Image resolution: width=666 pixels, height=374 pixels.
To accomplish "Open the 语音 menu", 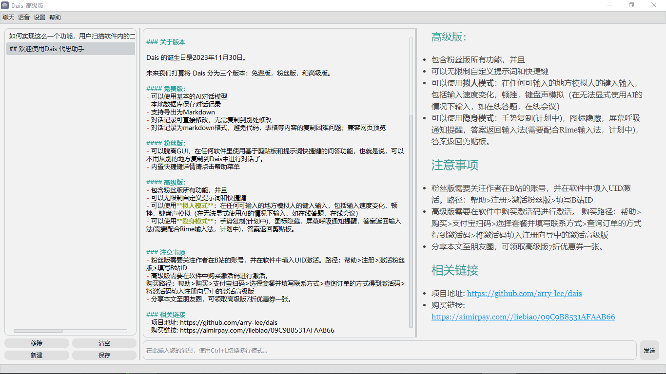I will pos(24,17).
